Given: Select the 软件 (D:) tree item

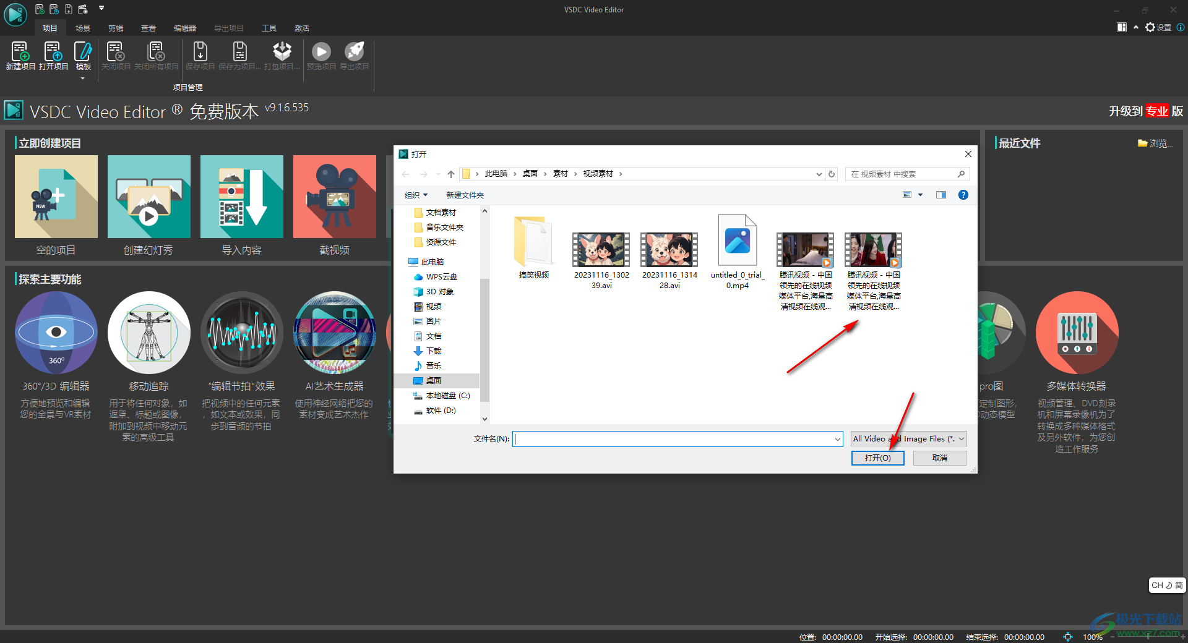Looking at the screenshot, I should coord(435,411).
